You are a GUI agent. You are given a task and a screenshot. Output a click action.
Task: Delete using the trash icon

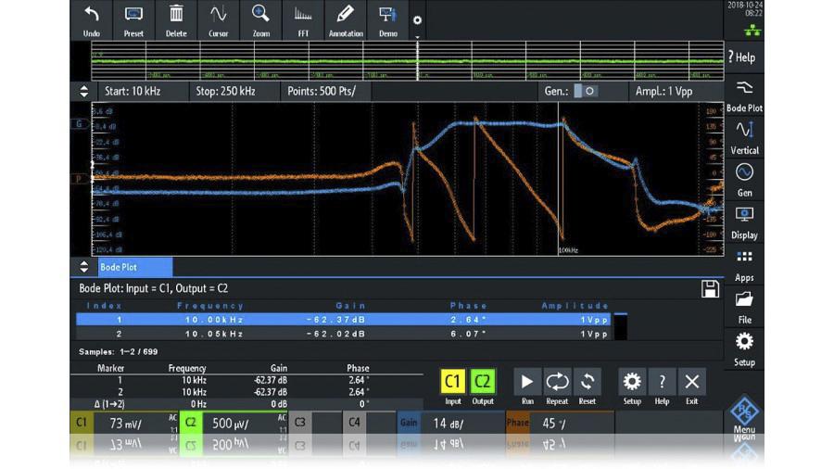coord(176,19)
